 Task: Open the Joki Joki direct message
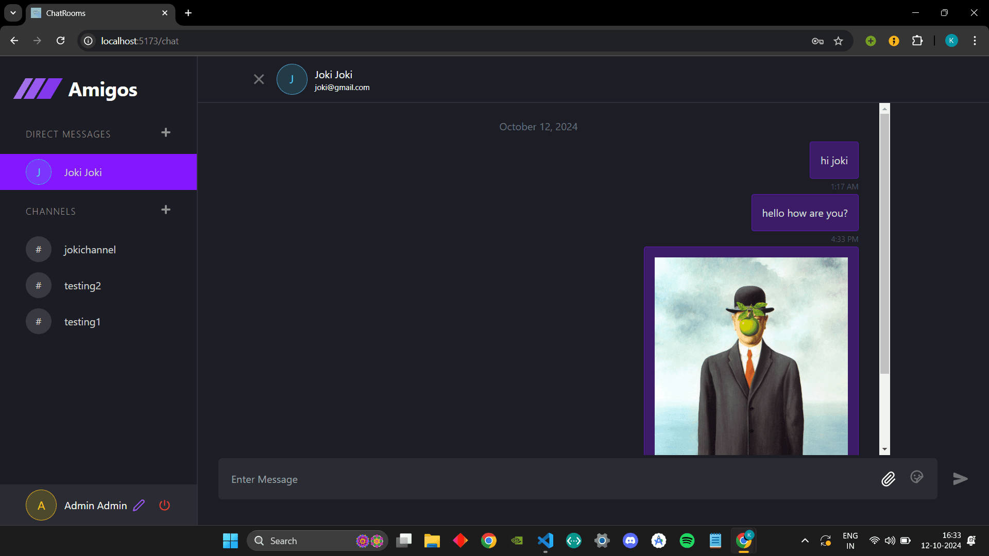click(x=98, y=172)
